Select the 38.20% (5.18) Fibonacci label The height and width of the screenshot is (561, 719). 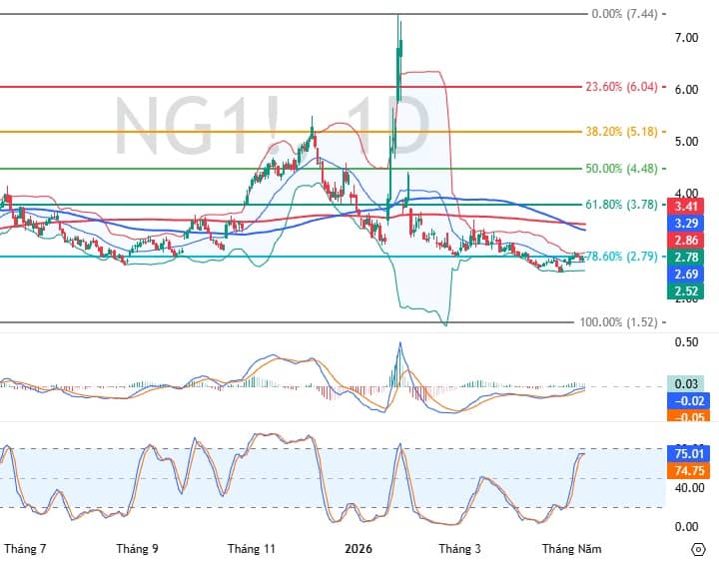[x=621, y=132]
